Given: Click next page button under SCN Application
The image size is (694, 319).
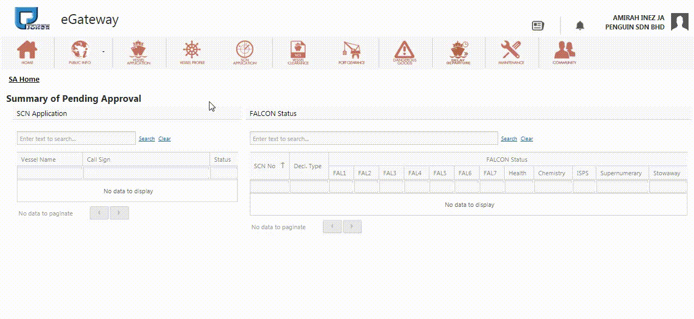Looking at the screenshot, I should [119, 213].
